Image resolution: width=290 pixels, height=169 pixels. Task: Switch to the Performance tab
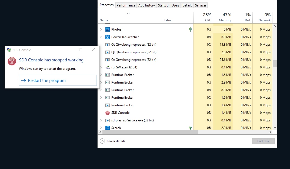pos(126,5)
